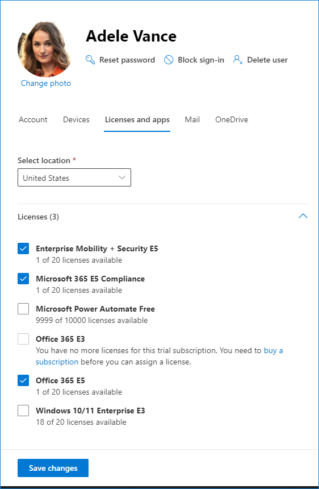
Task: Uncheck the Office 365 E5 license
Action: pyautogui.click(x=23, y=380)
